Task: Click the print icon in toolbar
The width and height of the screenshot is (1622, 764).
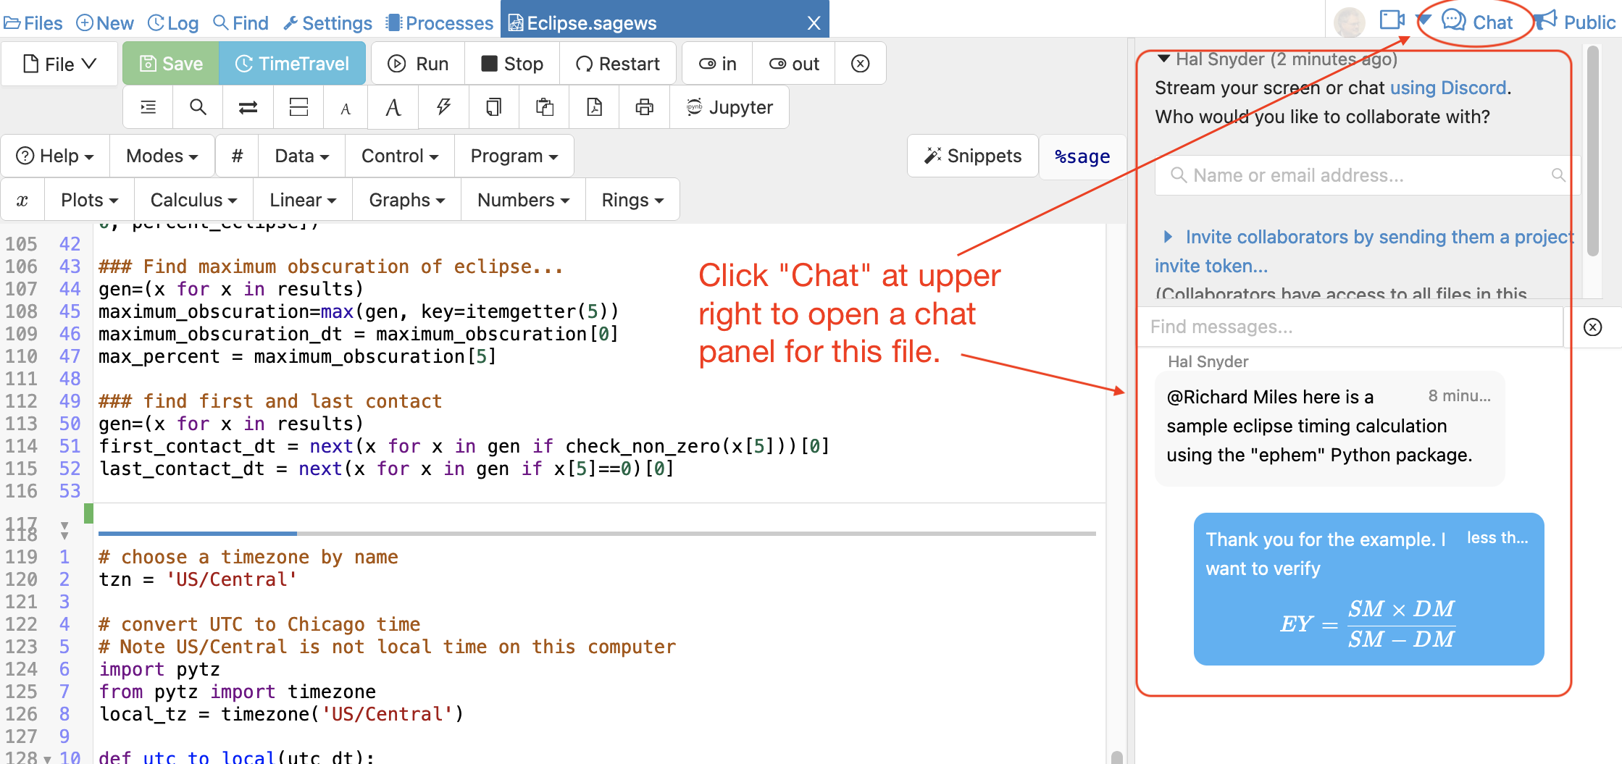Action: 644,107
